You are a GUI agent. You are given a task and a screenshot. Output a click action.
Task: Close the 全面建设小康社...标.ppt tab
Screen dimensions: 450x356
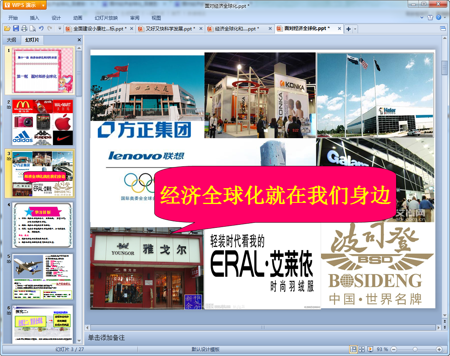pos(131,29)
